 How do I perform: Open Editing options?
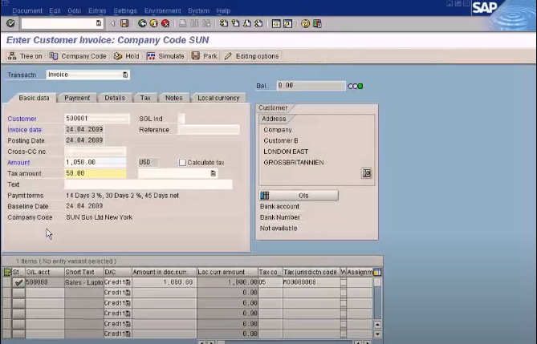click(252, 56)
